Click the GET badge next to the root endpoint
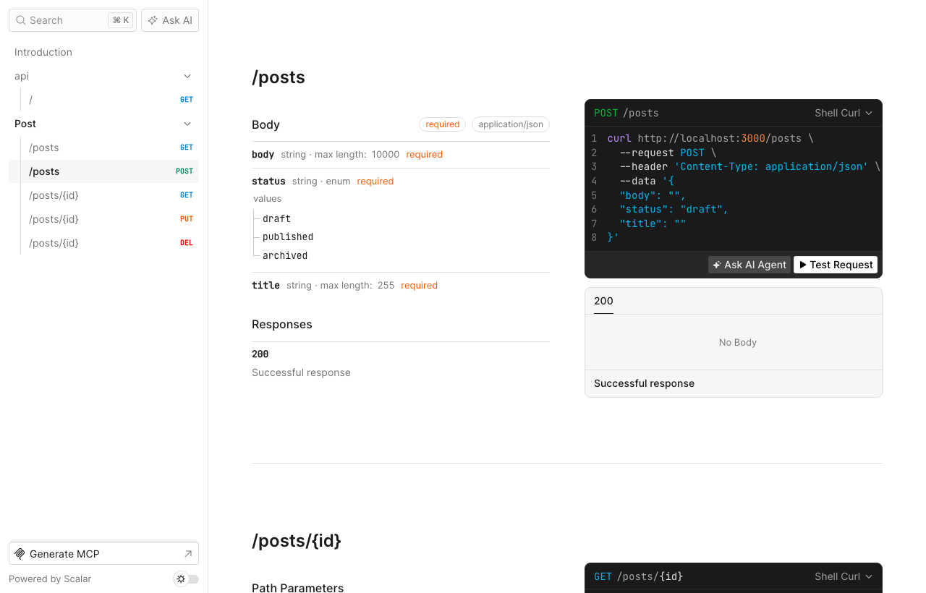The width and height of the screenshot is (926, 593). (x=187, y=99)
